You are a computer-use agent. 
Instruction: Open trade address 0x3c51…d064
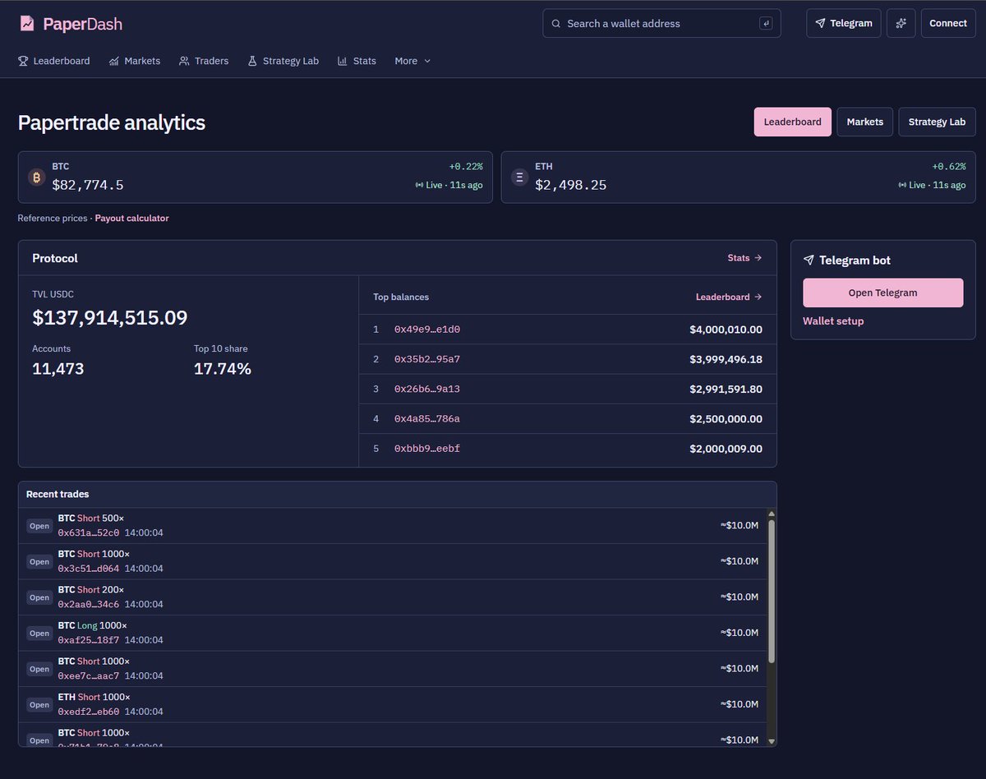pyautogui.click(x=89, y=569)
